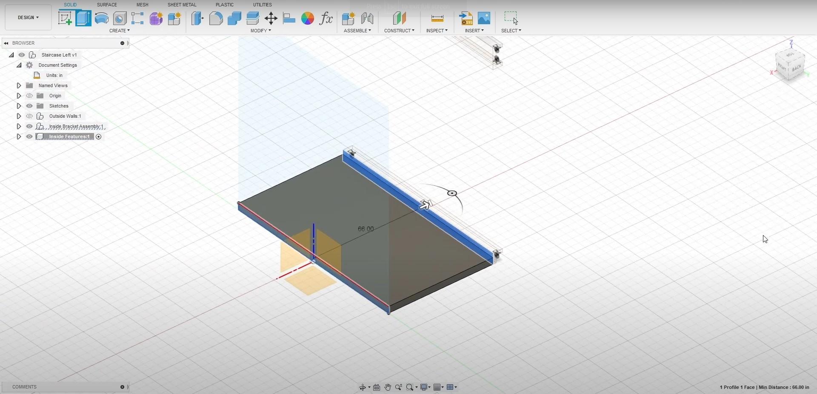The width and height of the screenshot is (817, 394).
Task: Select the Hole tool
Action: pyautogui.click(x=120, y=18)
